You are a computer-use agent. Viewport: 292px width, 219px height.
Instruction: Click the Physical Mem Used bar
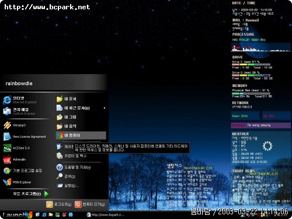[x=251, y=93]
